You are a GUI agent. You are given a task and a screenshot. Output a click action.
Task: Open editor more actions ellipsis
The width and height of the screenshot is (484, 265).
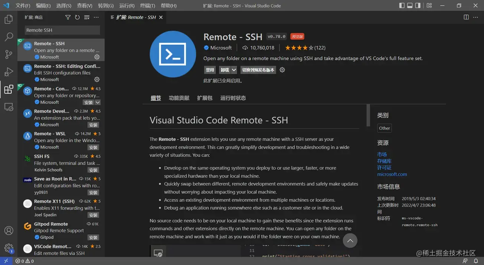[x=476, y=17]
